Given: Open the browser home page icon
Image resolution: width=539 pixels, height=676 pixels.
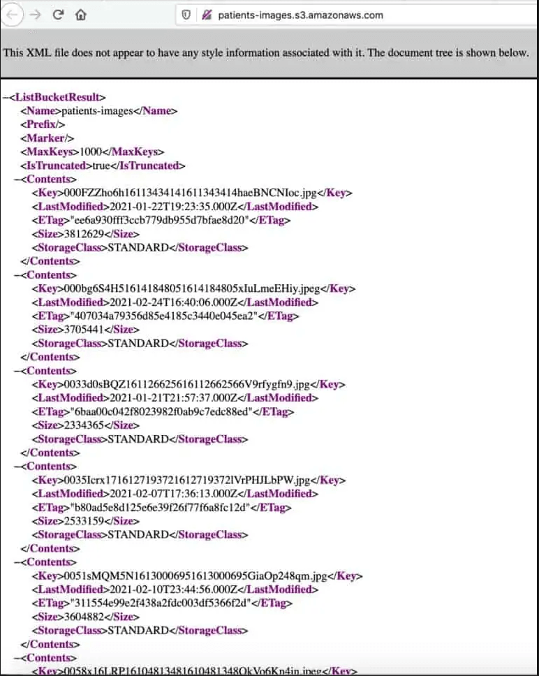Looking at the screenshot, I should click(81, 15).
